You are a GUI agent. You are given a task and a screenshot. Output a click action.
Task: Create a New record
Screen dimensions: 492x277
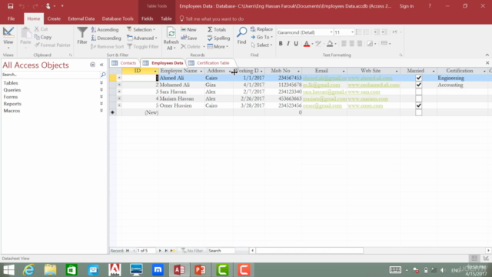[x=188, y=29]
